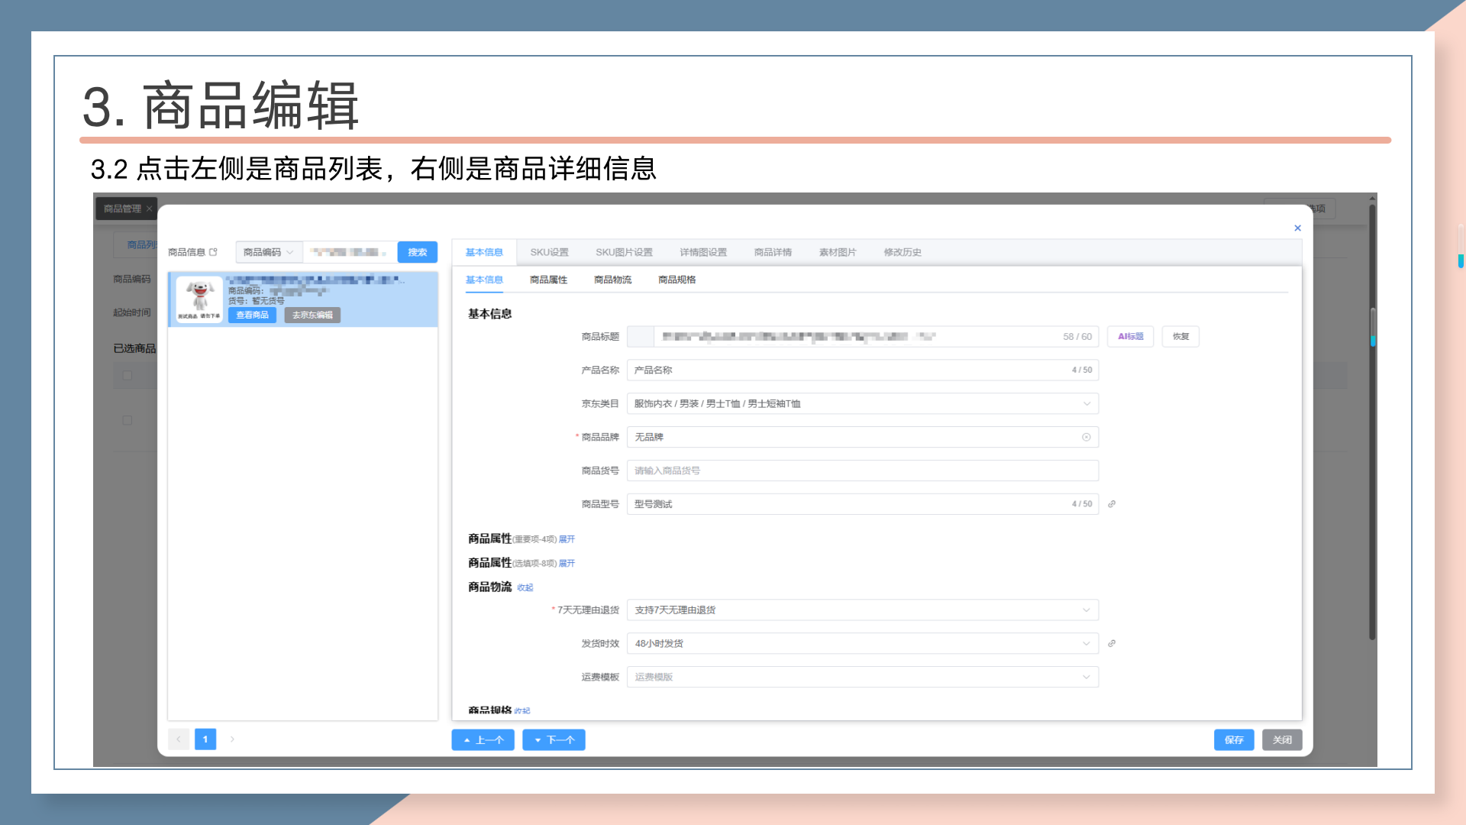Tick the first row checkbox in background table
The width and height of the screenshot is (1466, 825).
[x=128, y=420]
